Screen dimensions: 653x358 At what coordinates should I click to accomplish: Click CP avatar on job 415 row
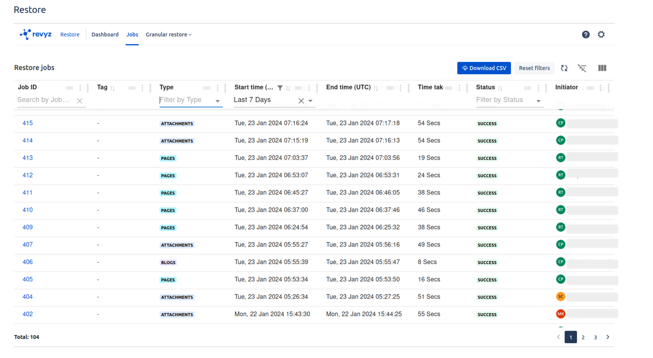coord(561,123)
